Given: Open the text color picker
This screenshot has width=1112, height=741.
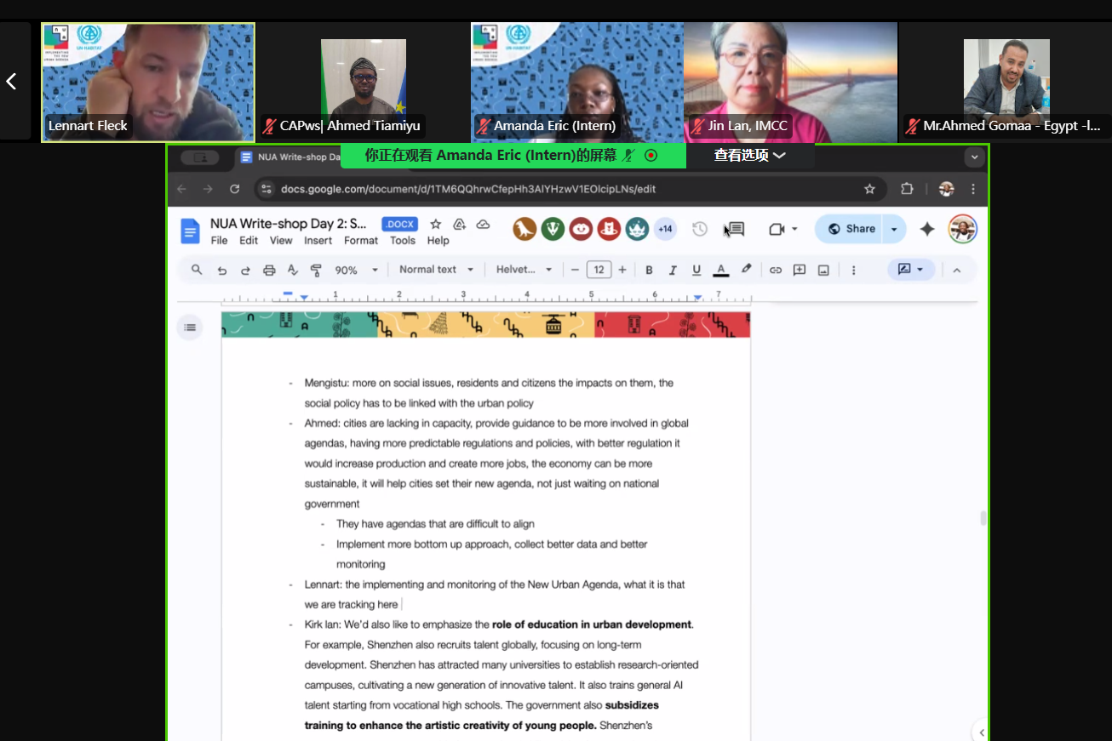Looking at the screenshot, I should (721, 271).
